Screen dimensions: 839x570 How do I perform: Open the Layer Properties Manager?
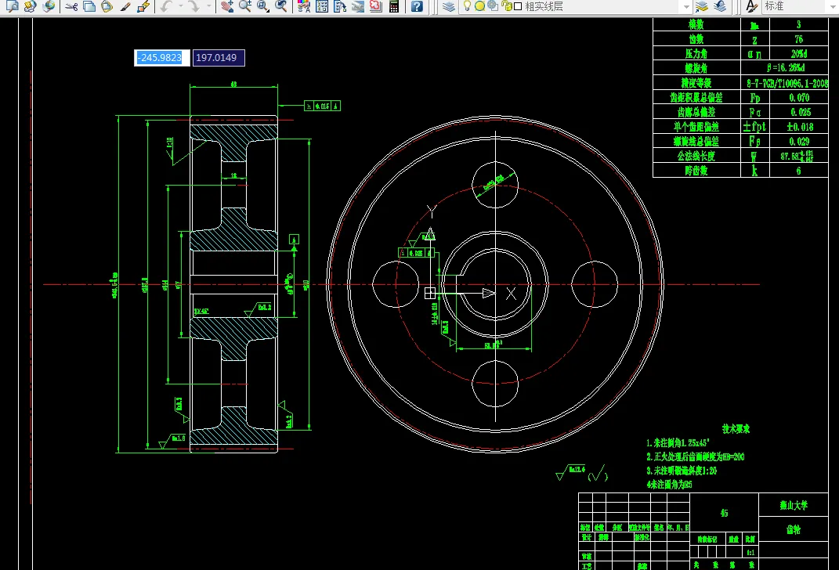click(449, 6)
